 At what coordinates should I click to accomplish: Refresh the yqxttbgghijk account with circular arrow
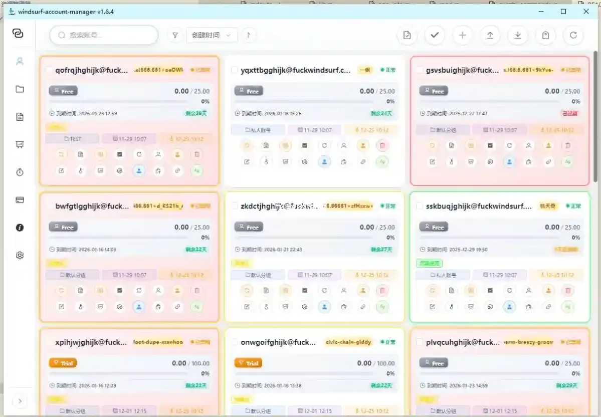point(324,146)
